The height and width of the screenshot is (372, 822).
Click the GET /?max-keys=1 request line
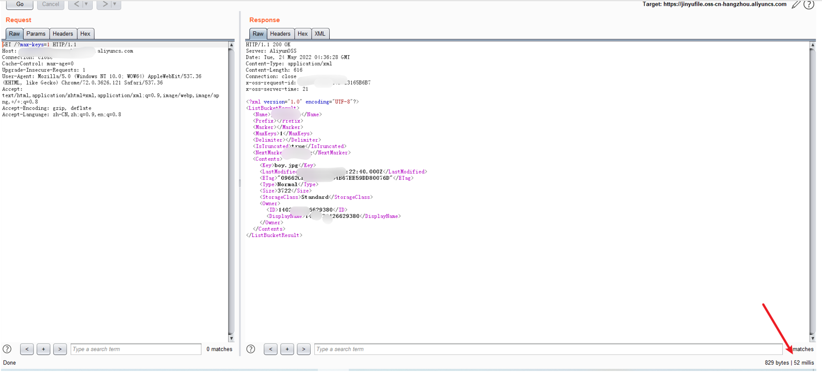pos(39,45)
